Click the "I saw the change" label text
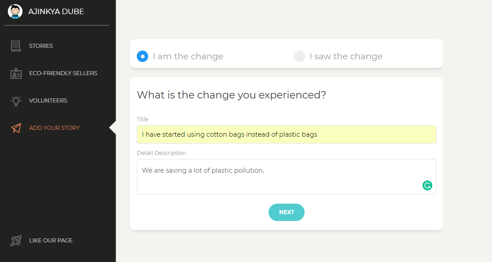 click(346, 57)
